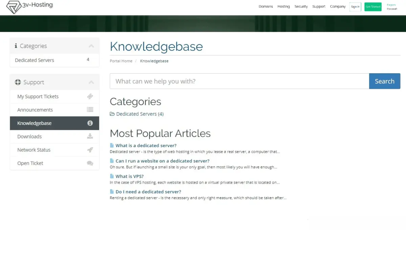Click the download icon beside Downloads
The width and height of the screenshot is (406, 270).
pyautogui.click(x=90, y=136)
